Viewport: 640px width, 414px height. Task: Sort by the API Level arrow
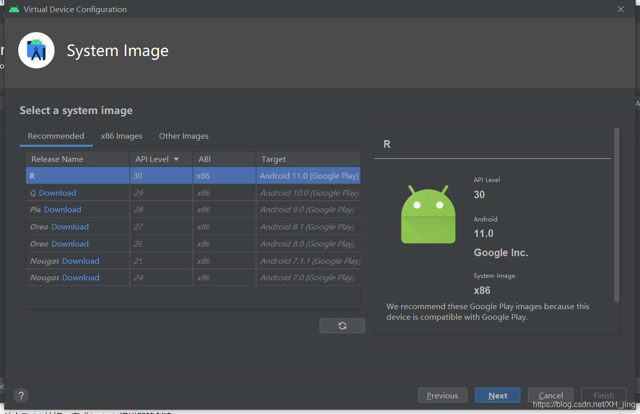[176, 159]
